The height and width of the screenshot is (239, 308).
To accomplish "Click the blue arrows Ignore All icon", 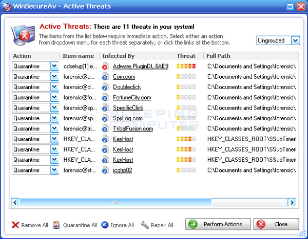I will (x=105, y=225).
